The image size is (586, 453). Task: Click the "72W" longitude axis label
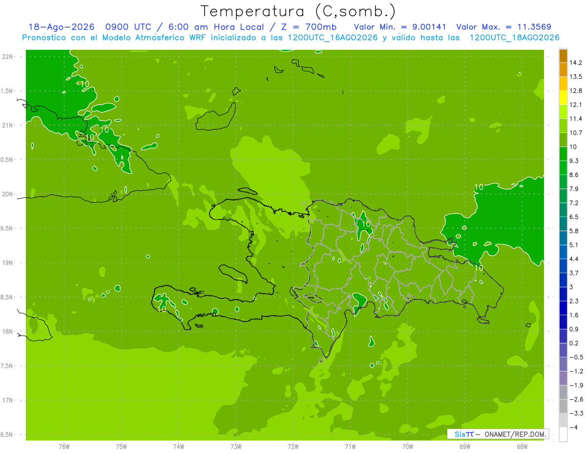coord(293,446)
